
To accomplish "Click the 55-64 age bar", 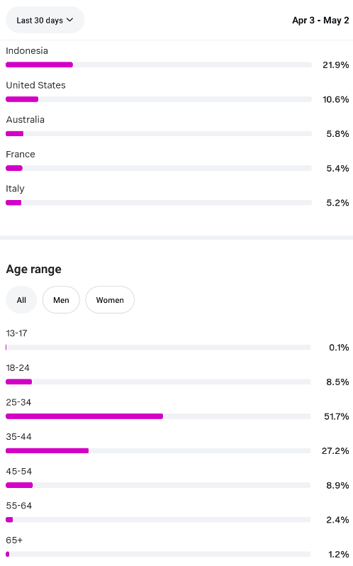I will 158,519.
